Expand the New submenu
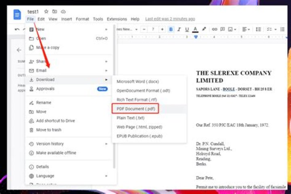The image size is (291, 194). coord(69,30)
